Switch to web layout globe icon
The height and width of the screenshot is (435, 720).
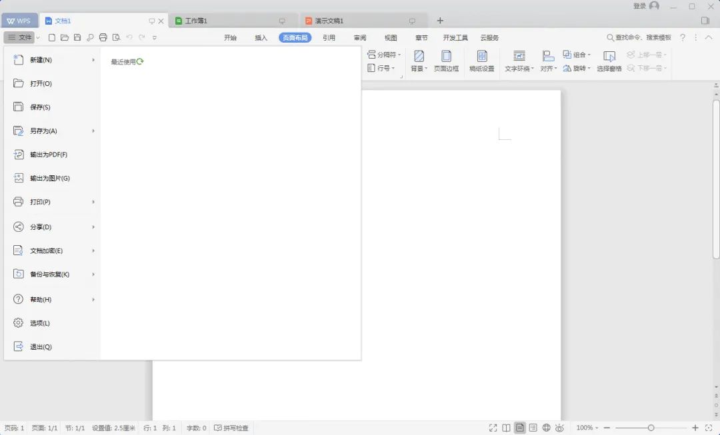(546, 428)
